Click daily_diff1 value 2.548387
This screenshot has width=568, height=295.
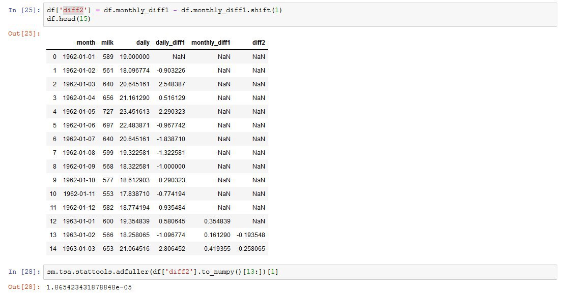[172, 84]
